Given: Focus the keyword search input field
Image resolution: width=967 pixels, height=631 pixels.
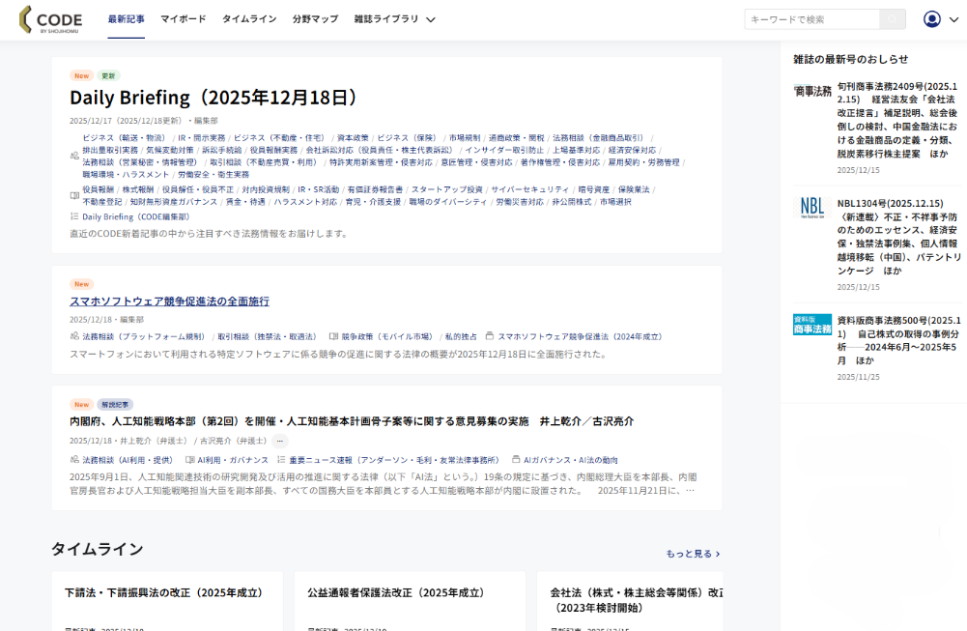Looking at the screenshot, I should [811, 19].
